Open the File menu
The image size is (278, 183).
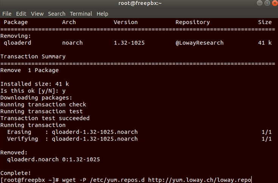pyautogui.click(x=7, y=14)
